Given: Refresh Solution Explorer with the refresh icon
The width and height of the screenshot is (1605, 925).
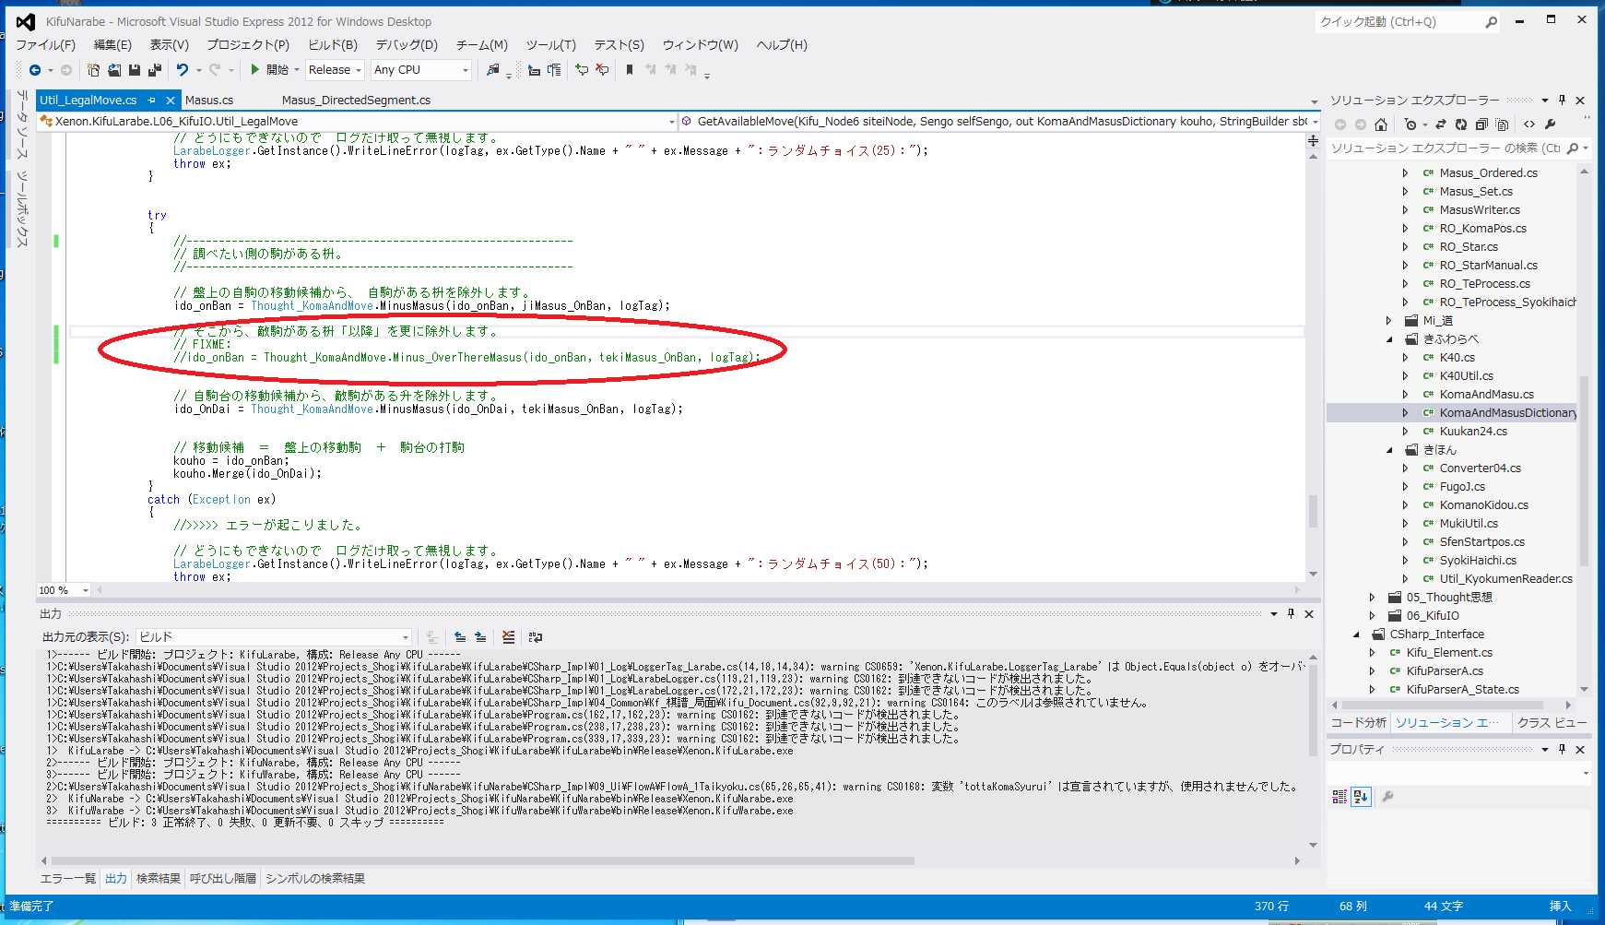Looking at the screenshot, I should [1461, 125].
